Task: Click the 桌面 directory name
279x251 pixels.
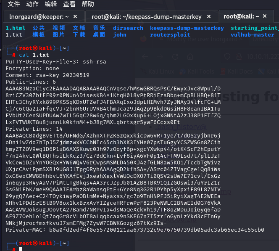Action: [x=99, y=34]
